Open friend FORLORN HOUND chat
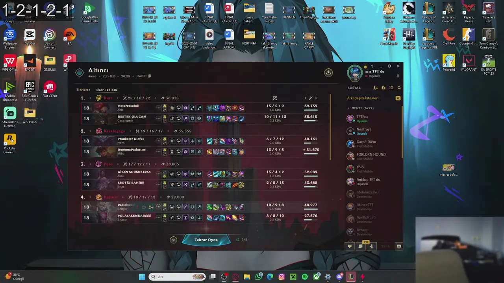 pyautogui.click(x=374, y=156)
